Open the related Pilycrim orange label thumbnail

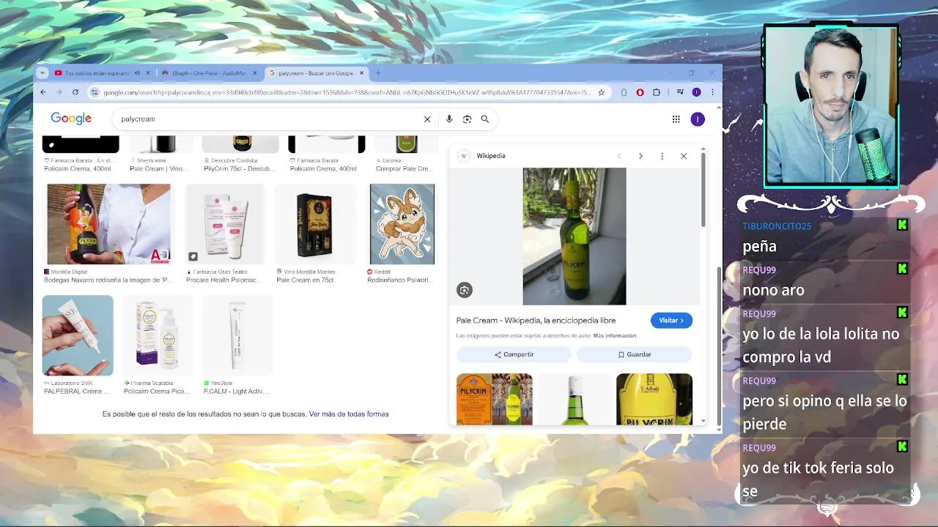[x=495, y=399]
